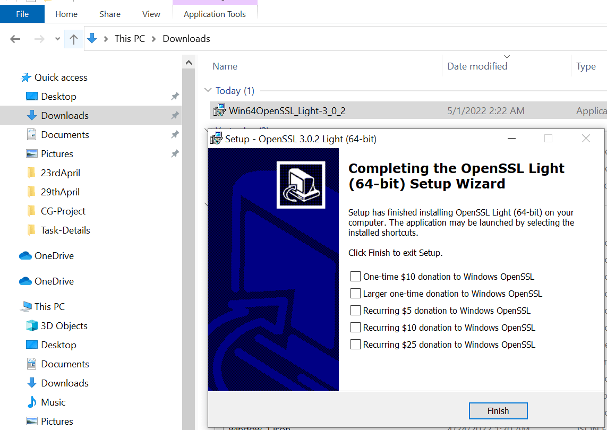Open the Music folder under This PC
Image resolution: width=607 pixels, height=430 pixels.
tap(53, 402)
